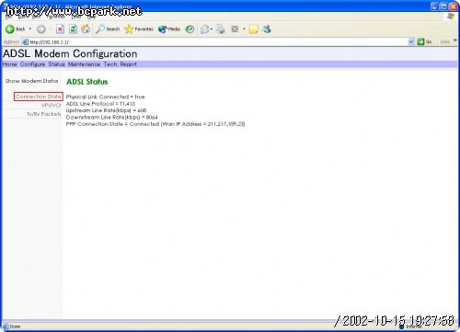Open the Search pane with magnifier button
460x332 pixels.
(108, 29)
